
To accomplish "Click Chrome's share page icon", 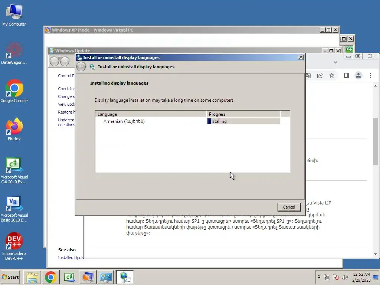I will coord(320,75).
